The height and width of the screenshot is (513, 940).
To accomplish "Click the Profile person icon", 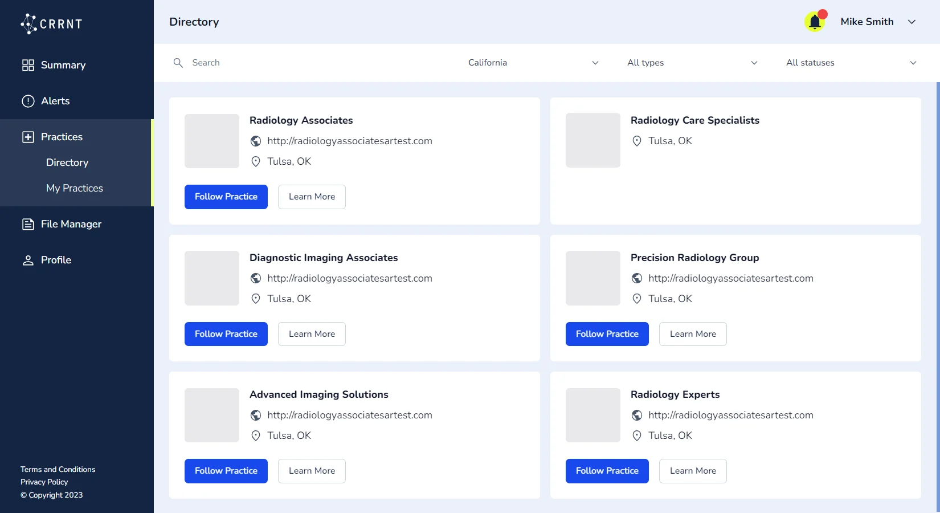I will (x=28, y=260).
